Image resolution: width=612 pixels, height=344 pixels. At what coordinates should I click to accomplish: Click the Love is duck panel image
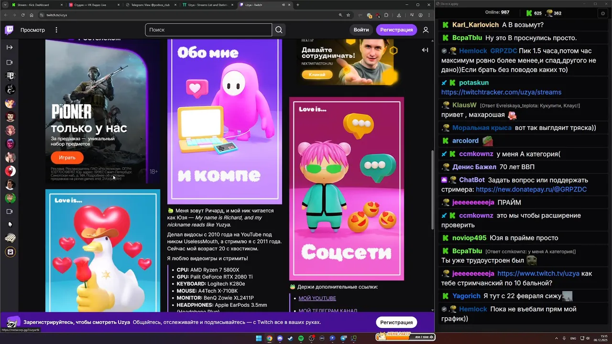(x=103, y=251)
